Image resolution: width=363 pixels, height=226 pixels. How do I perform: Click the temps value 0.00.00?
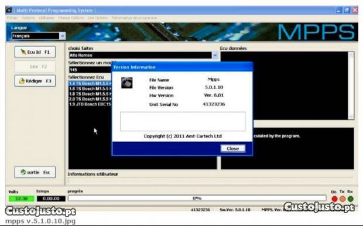click(51, 198)
